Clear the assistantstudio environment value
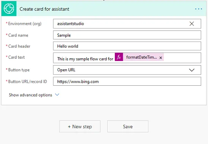This screenshot has height=144, width=208. [192, 24]
